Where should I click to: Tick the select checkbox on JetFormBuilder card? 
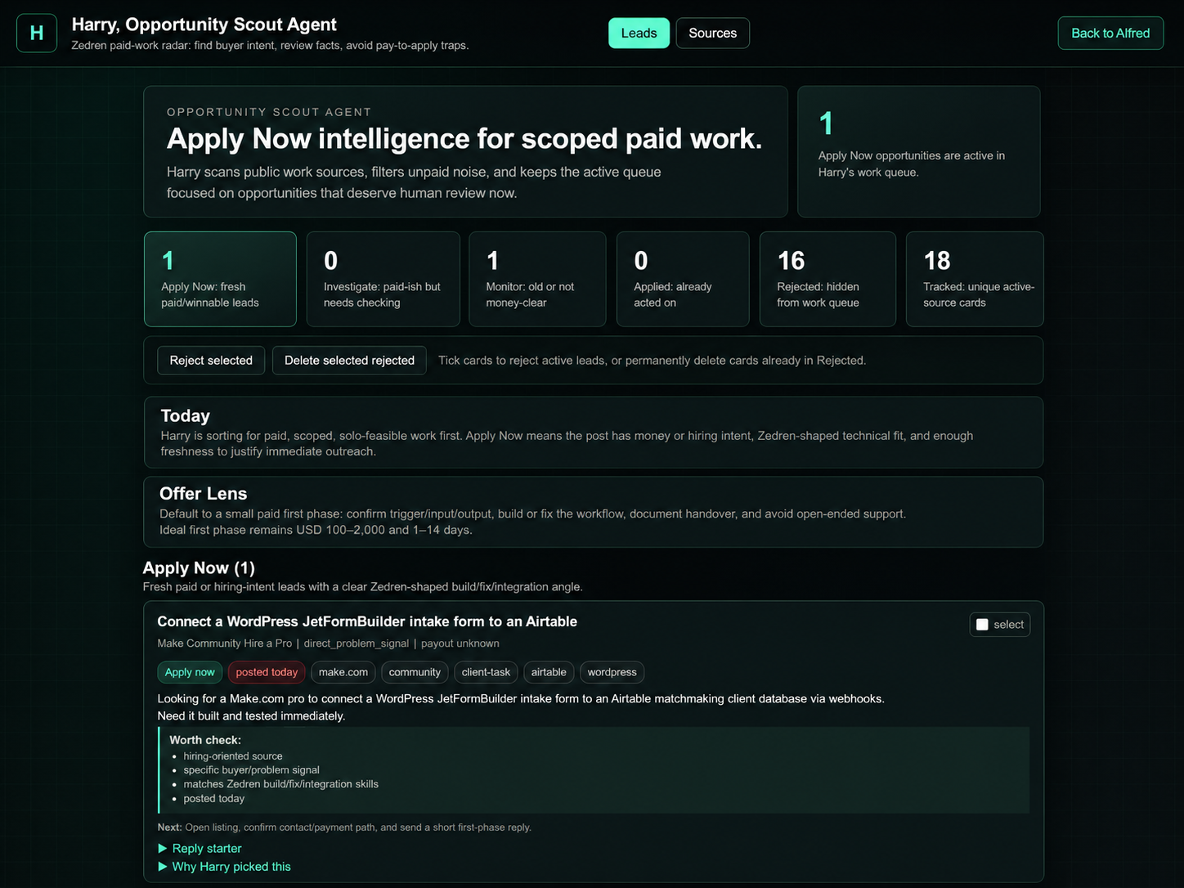point(982,625)
